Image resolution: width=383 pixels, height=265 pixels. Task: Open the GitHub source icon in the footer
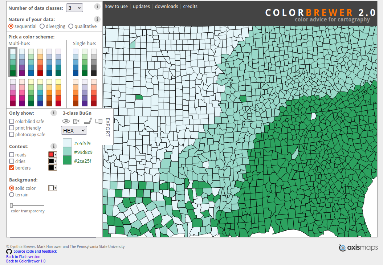pyautogui.click(x=8, y=251)
